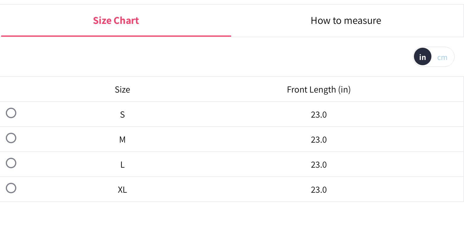Select the radio button for size M
Screen dimensions: 464x225
pos(11,138)
